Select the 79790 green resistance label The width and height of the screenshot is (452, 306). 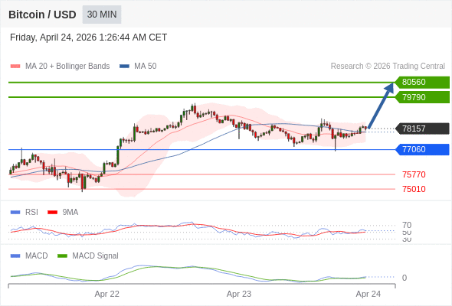[422, 97]
